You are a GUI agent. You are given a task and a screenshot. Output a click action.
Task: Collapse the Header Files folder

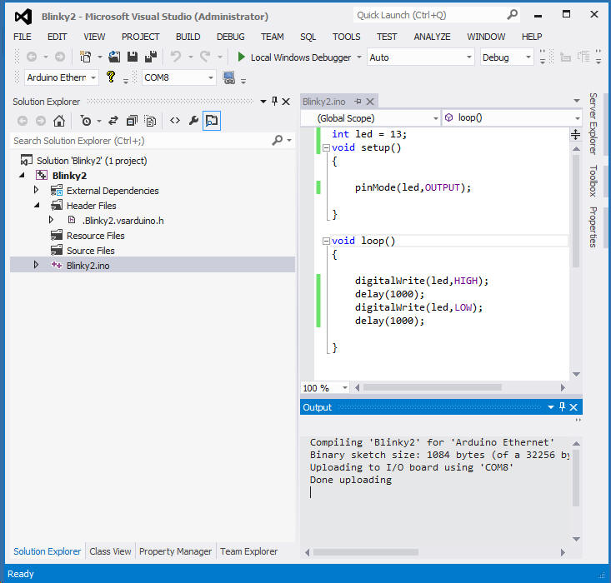pyautogui.click(x=37, y=205)
